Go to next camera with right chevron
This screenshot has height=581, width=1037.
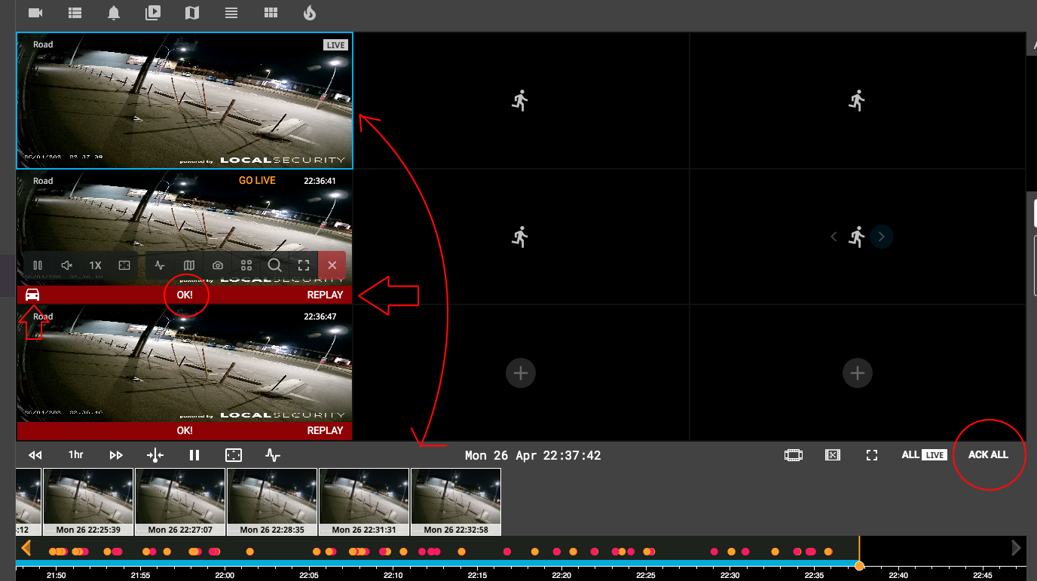click(x=882, y=237)
